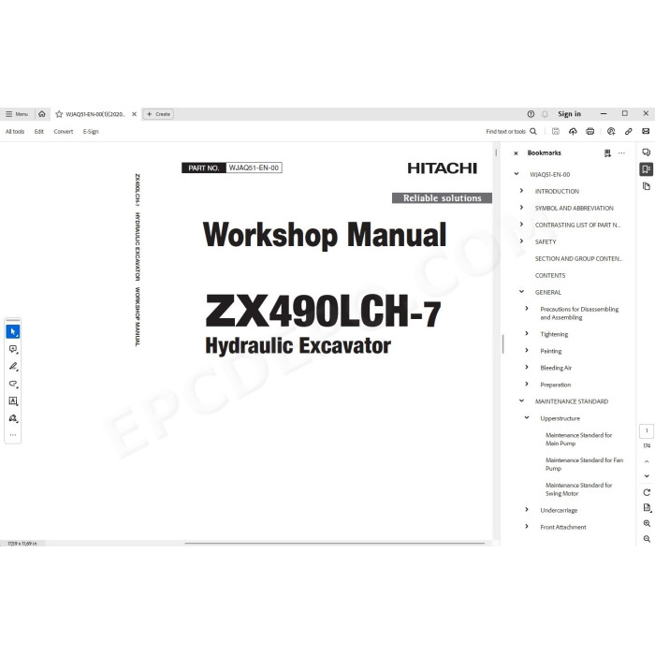
Task: Open the Edit menu item
Action: [39, 132]
